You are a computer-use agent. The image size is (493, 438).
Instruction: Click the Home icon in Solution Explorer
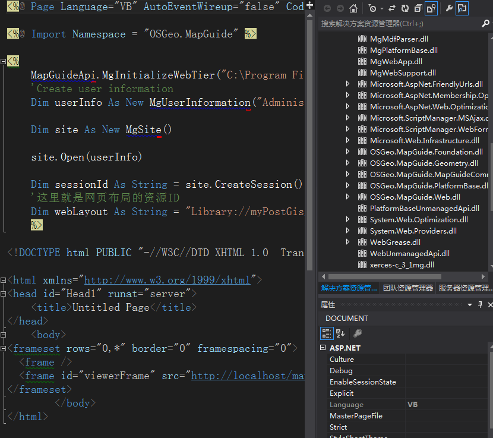[x=353, y=8]
